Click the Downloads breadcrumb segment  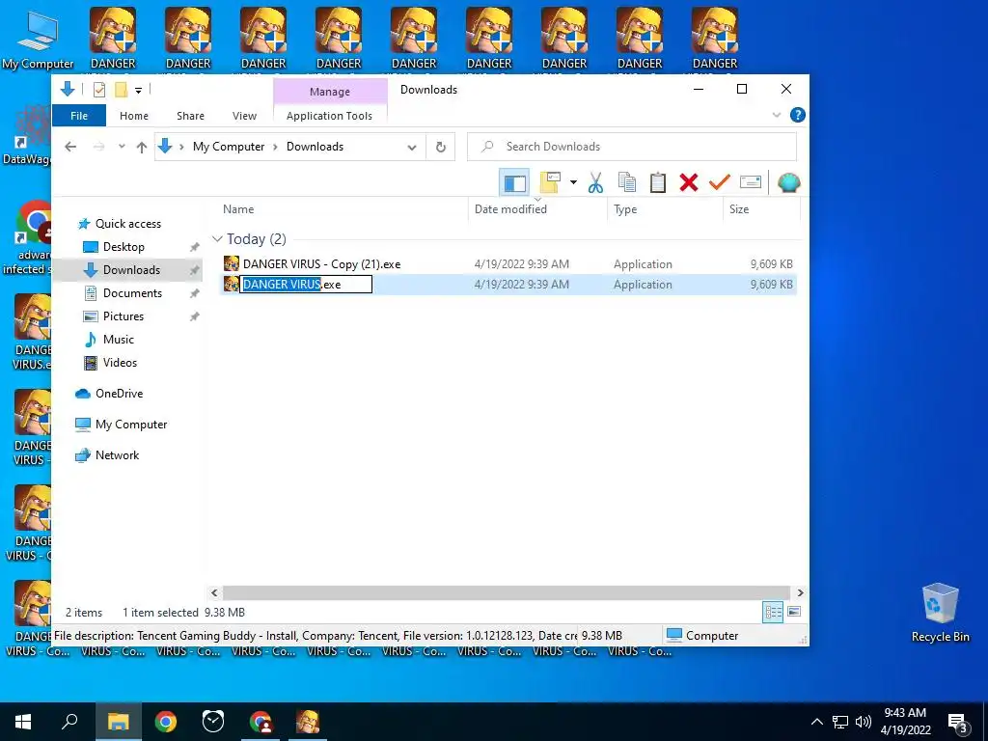316,147
